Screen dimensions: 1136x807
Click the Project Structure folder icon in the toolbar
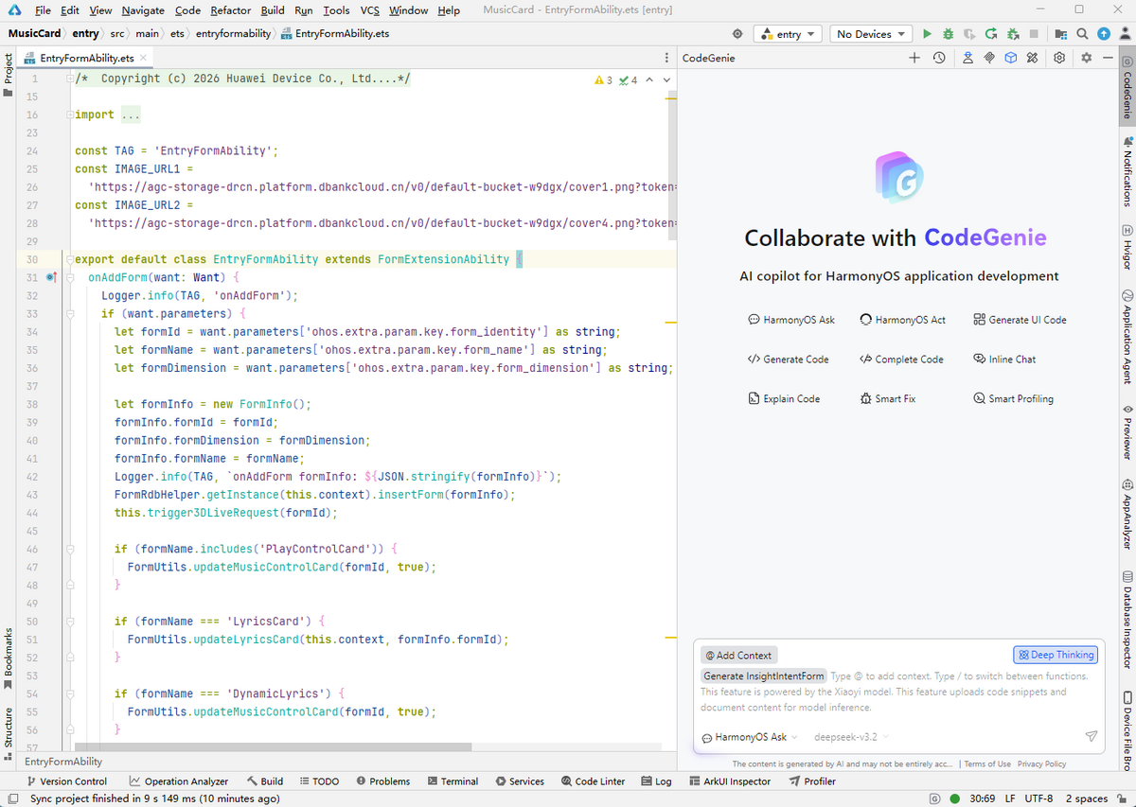pyautogui.click(x=1060, y=34)
